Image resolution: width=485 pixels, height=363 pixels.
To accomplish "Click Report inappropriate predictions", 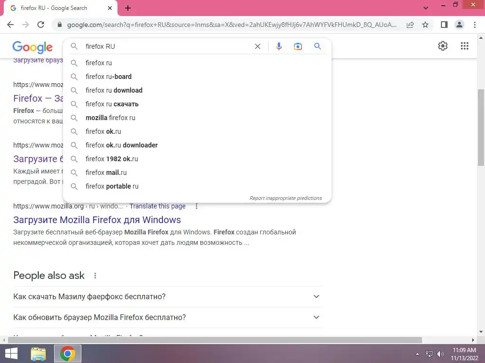I will (286, 198).
